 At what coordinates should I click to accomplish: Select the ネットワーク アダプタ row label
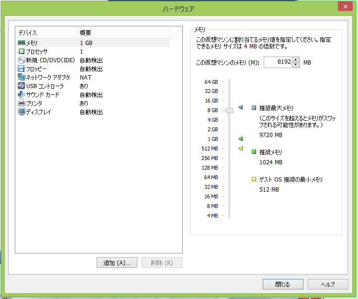tap(48, 78)
